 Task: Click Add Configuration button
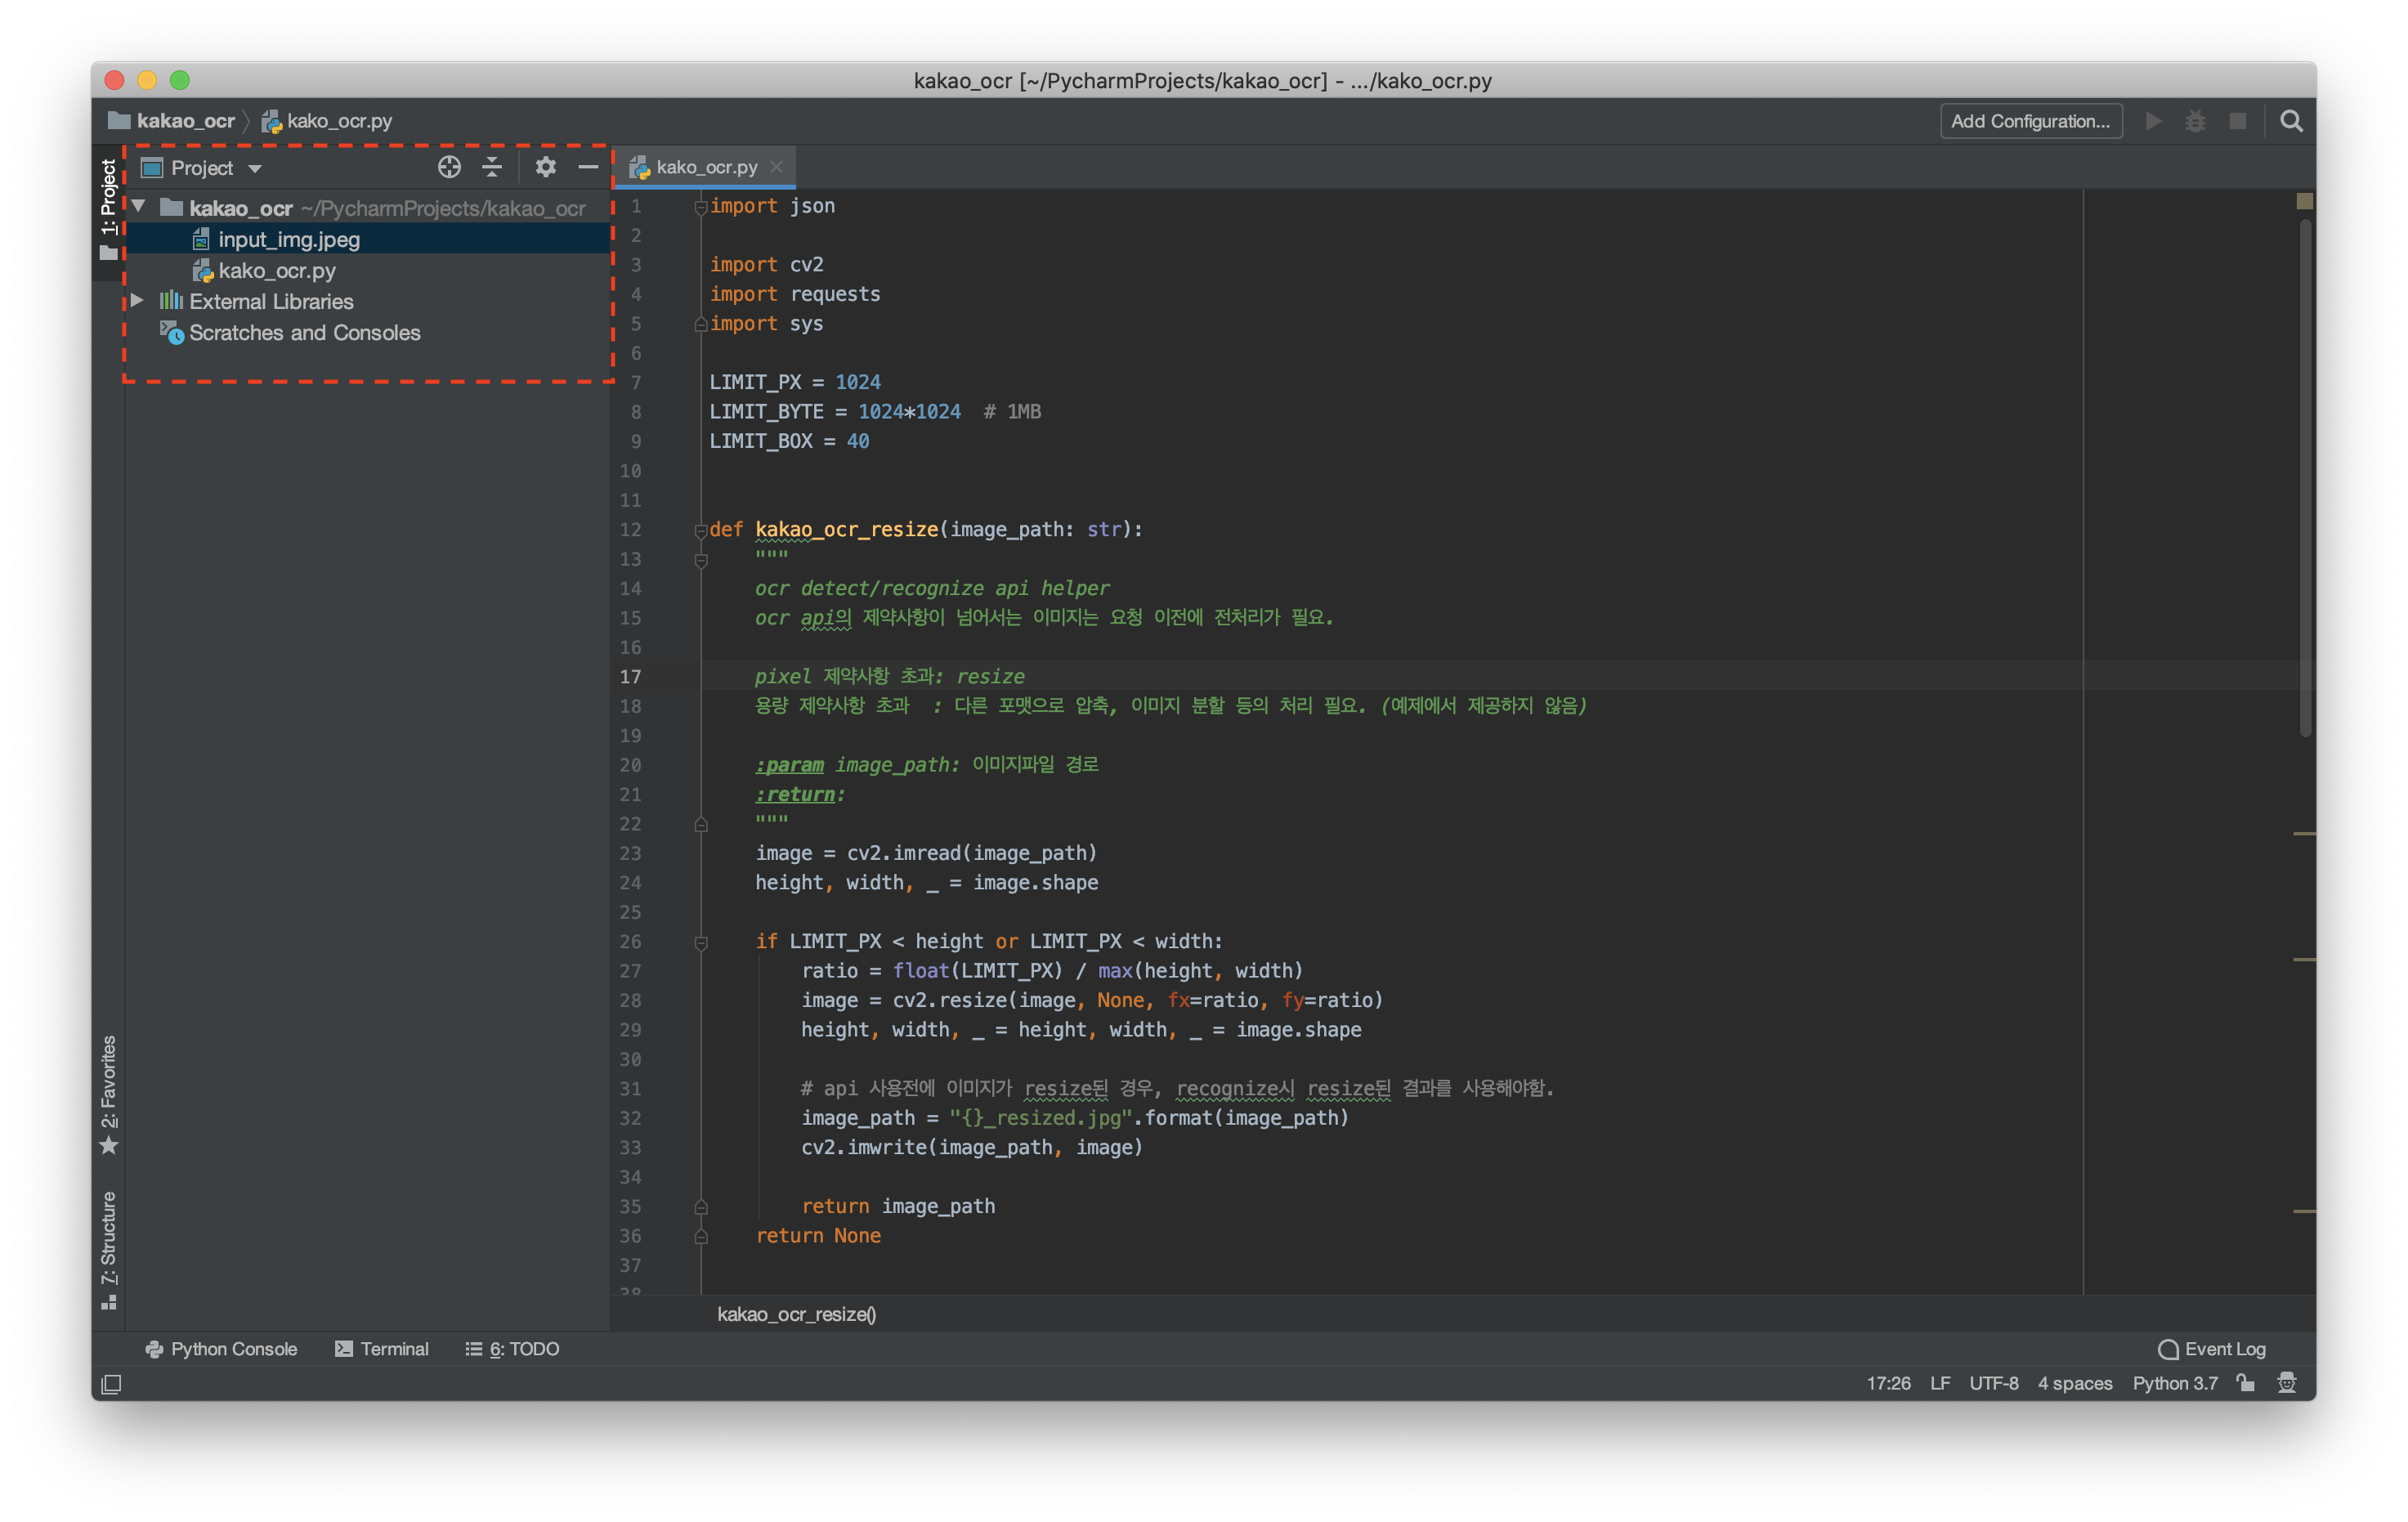tap(2030, 121)
